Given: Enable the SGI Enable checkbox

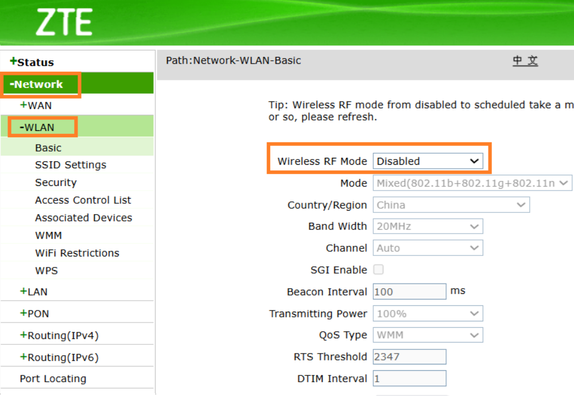Looking at the screenshot, I should point(378,270).
